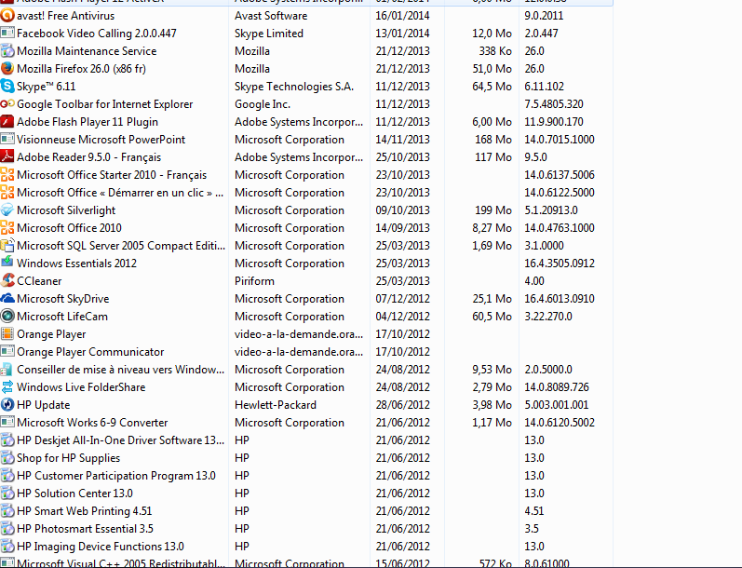Click publisher Hewlett-Packard

(276, 405)
